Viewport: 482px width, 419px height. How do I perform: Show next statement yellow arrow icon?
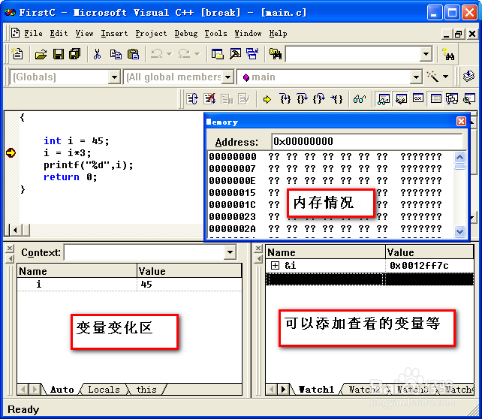(x=267, y=99)
